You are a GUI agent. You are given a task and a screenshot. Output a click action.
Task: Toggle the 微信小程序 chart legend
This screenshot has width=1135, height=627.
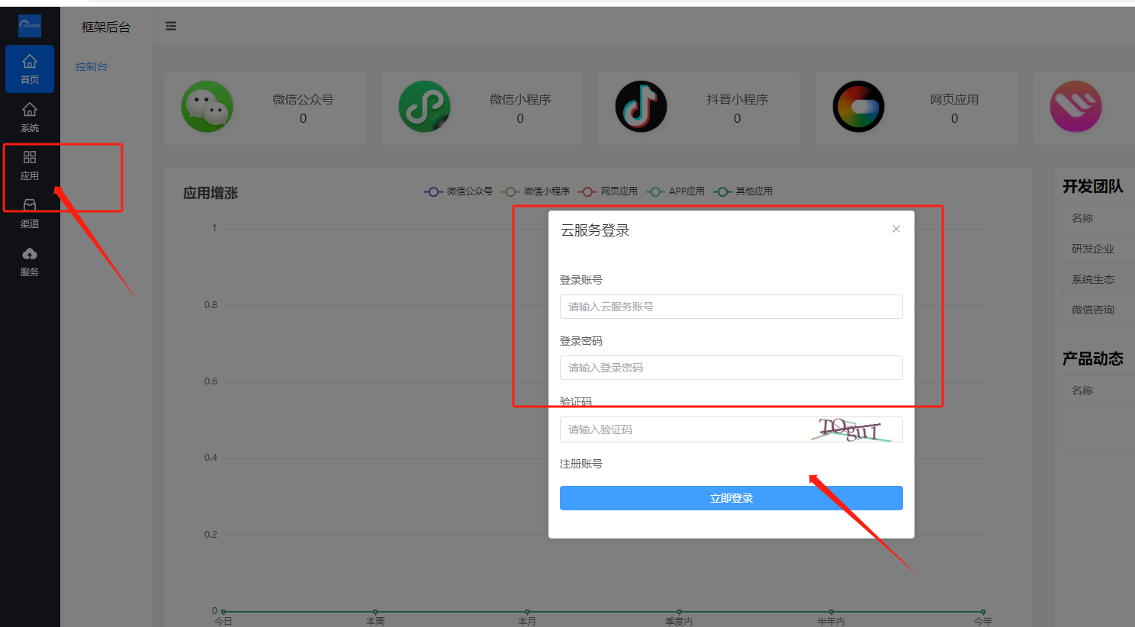535,191
